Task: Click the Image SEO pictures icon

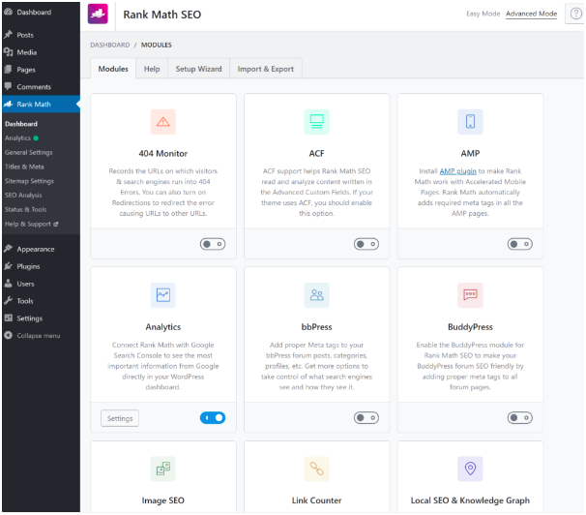Action: [x=163, y=469]
